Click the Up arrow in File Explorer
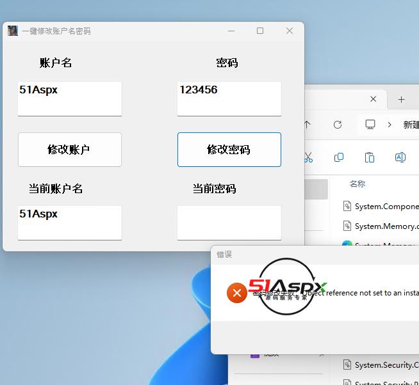This screenshot has width=419, height=385. pyautogui.click(x=308, y=125)
